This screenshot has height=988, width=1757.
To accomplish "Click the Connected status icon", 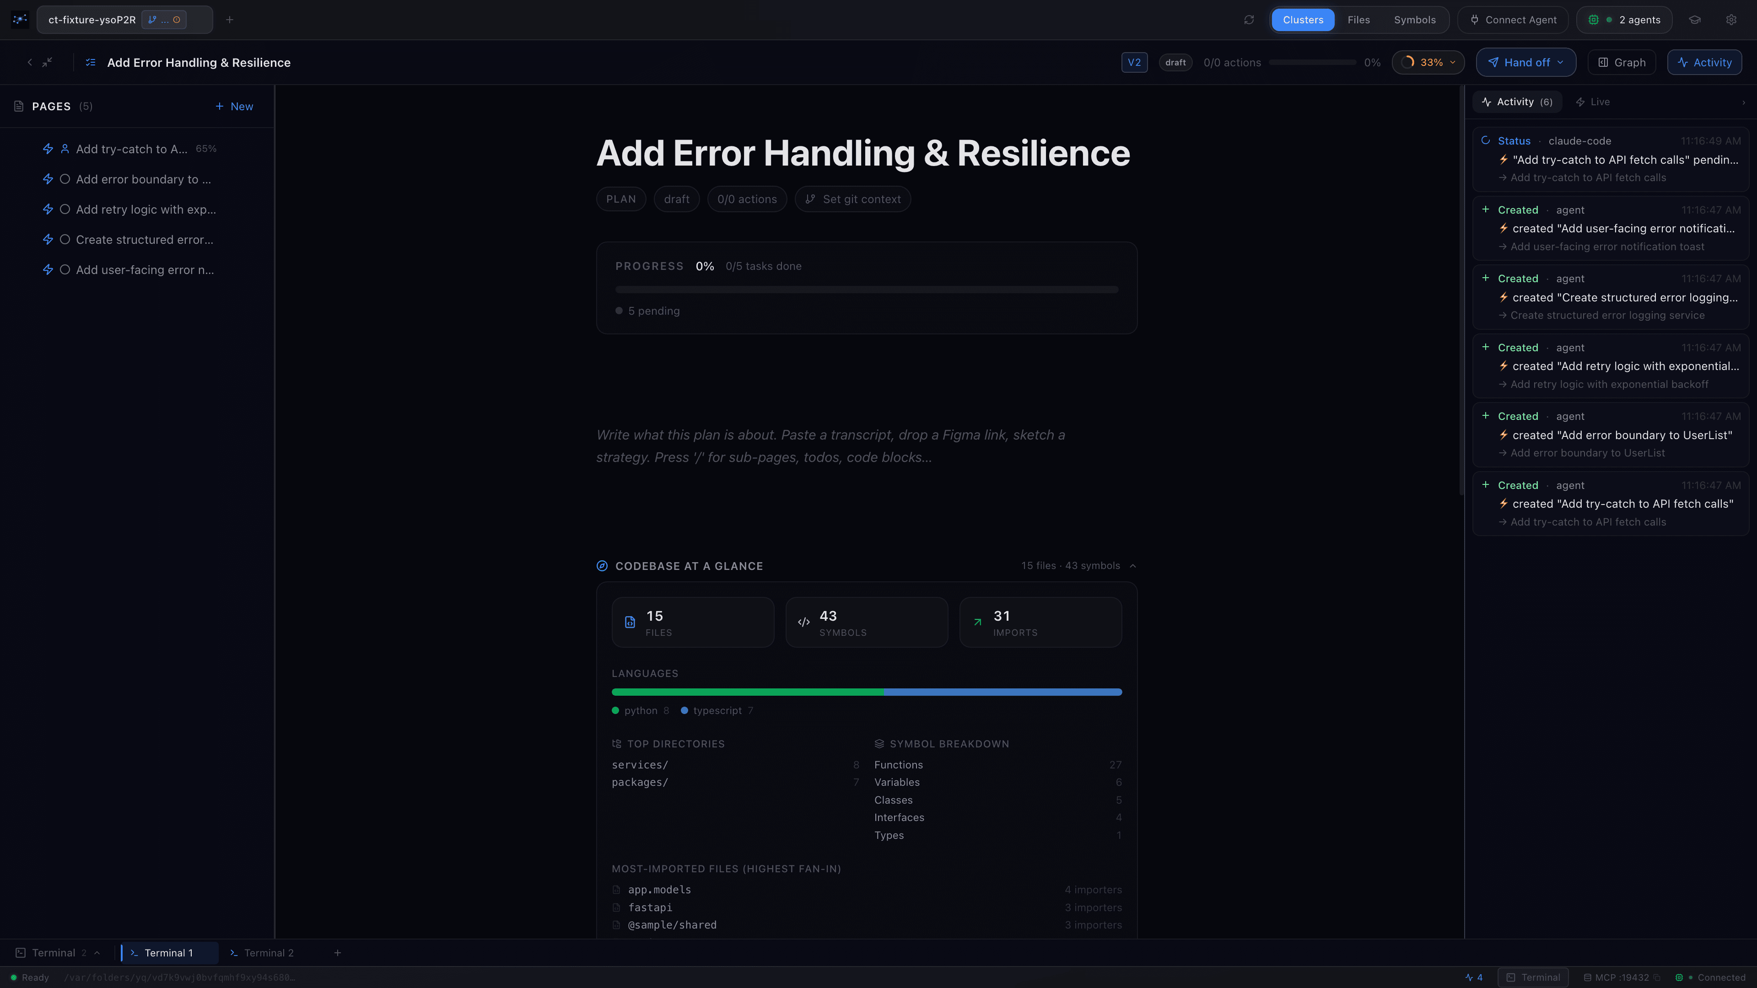I will coord(1679,977).
